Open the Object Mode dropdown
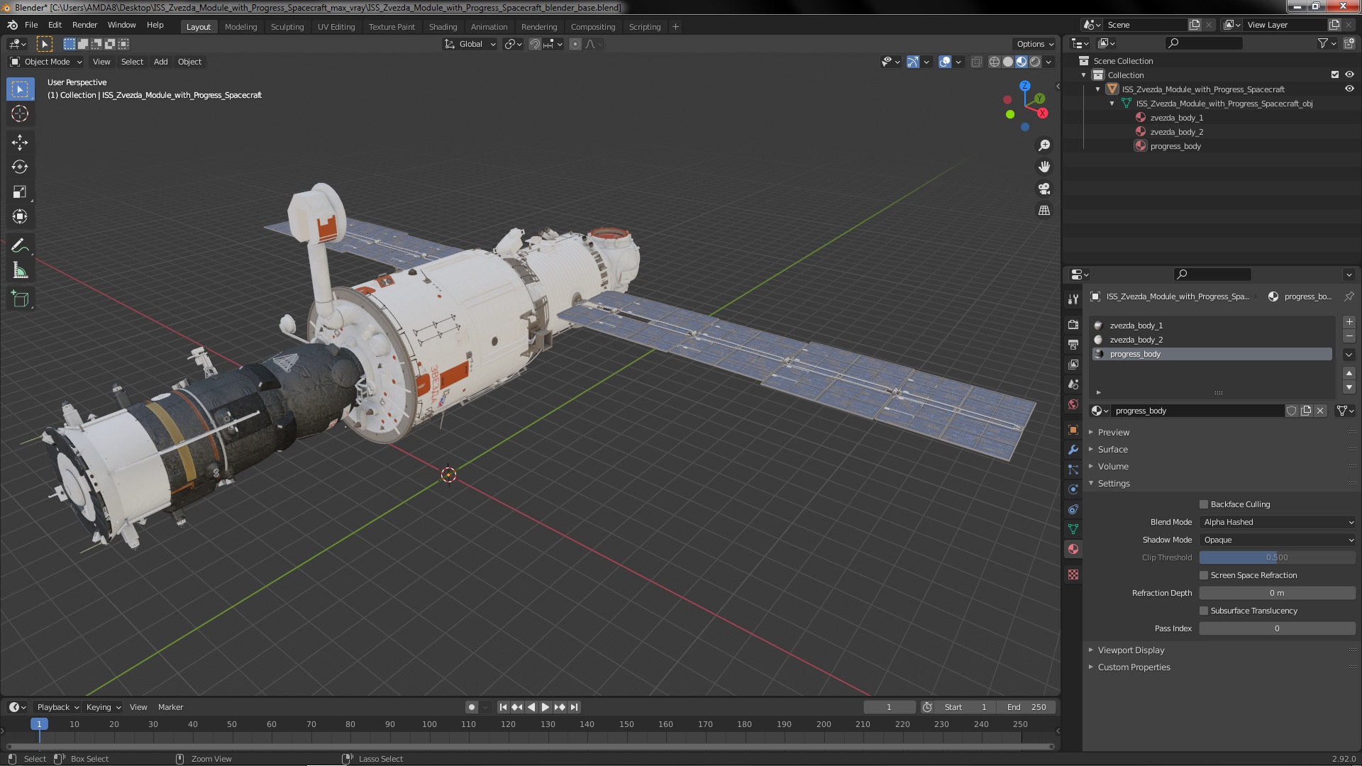Viewport: 1362px width, 766px height. (x=46, y=62)
